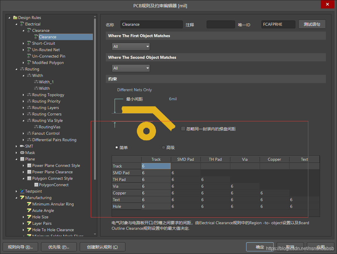The height and width of the screenshot is (254, 337).
Task: Click the Short-Circuit rule icon
Action: coord(29,43)
